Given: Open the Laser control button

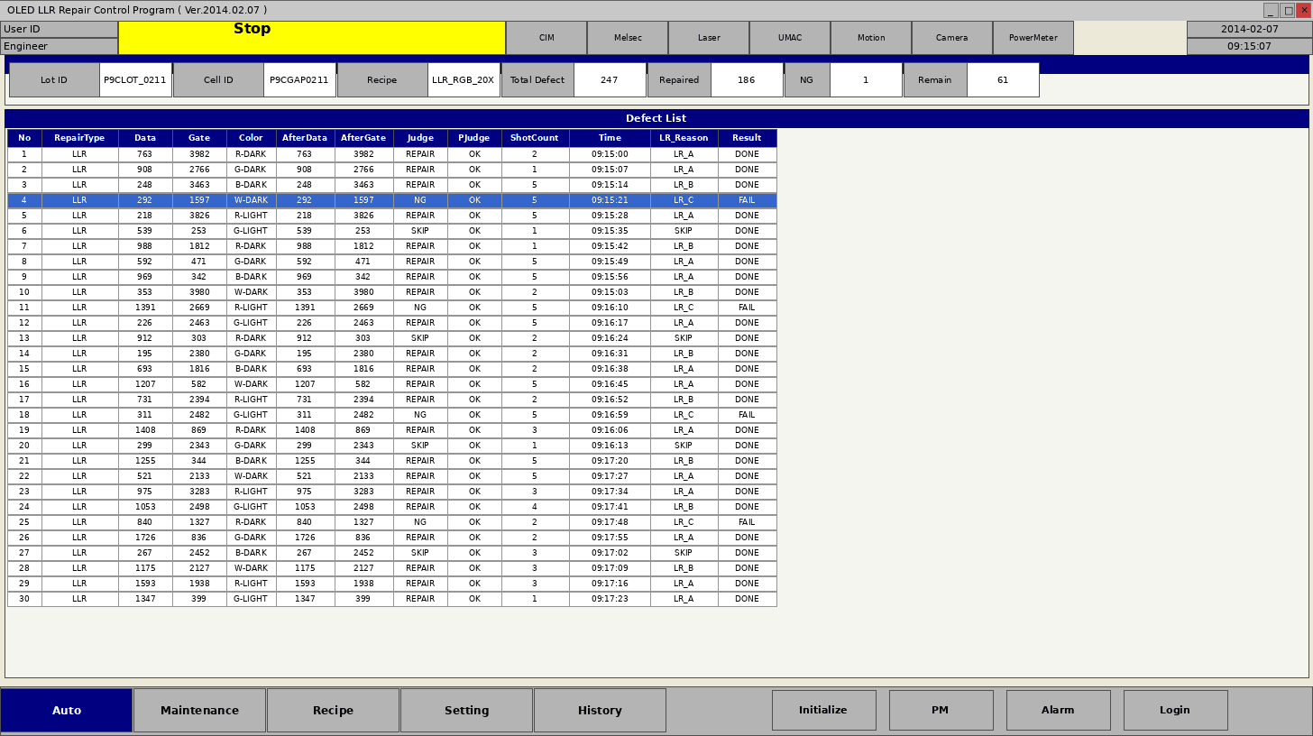Looking at the screenshot, I should click(x=708, y=38).
